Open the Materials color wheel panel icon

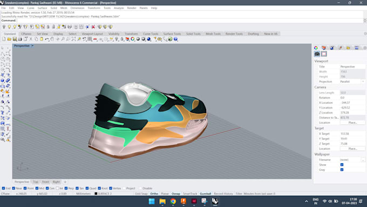click(x=316, y=48)
